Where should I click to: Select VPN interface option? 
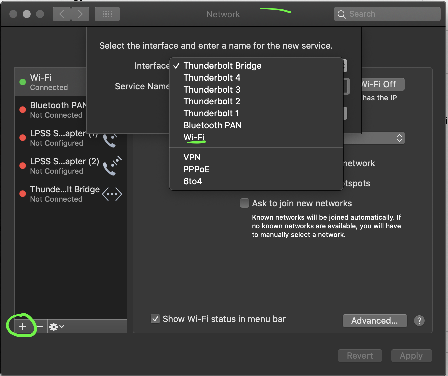[x=192, y=157]
